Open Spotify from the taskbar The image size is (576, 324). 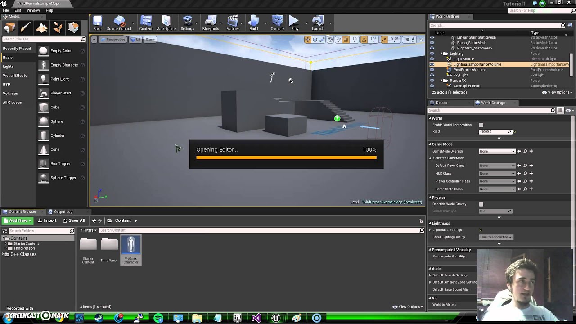(158, 318)
